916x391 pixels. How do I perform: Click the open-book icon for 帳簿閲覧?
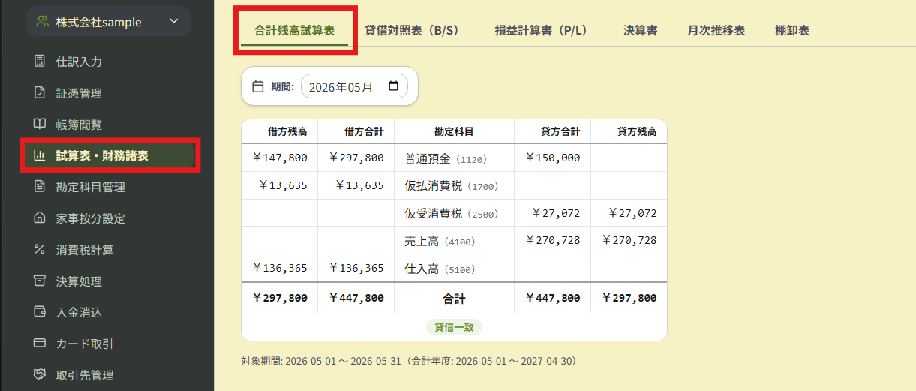click(x=40, y=125)
